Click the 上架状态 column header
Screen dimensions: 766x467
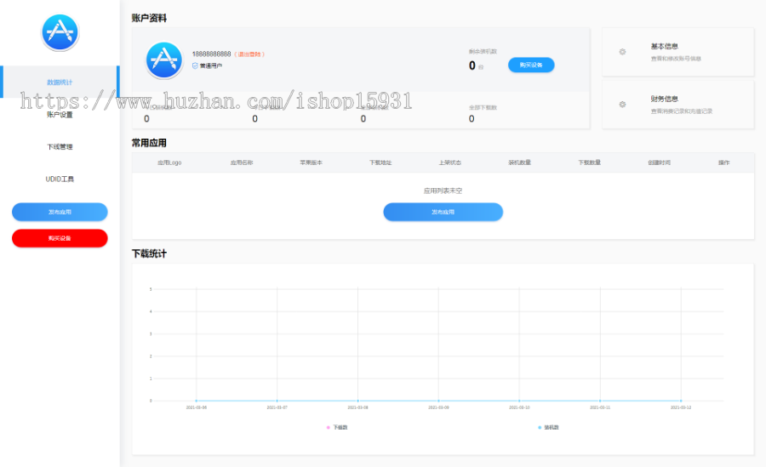pyautogui.click(x=450, y=162)
